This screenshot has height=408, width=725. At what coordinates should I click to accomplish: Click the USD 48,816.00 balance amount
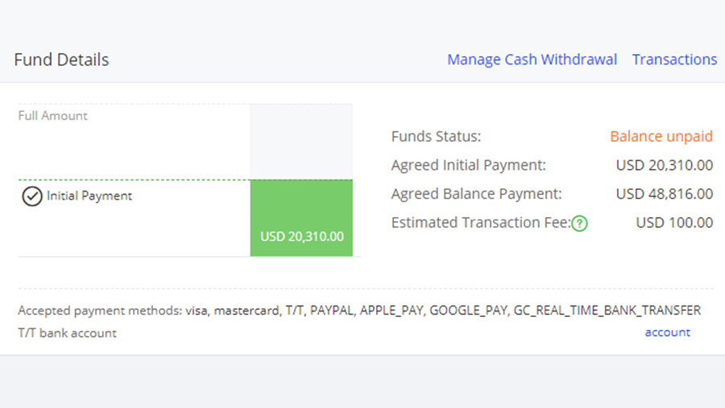[664, 194]
